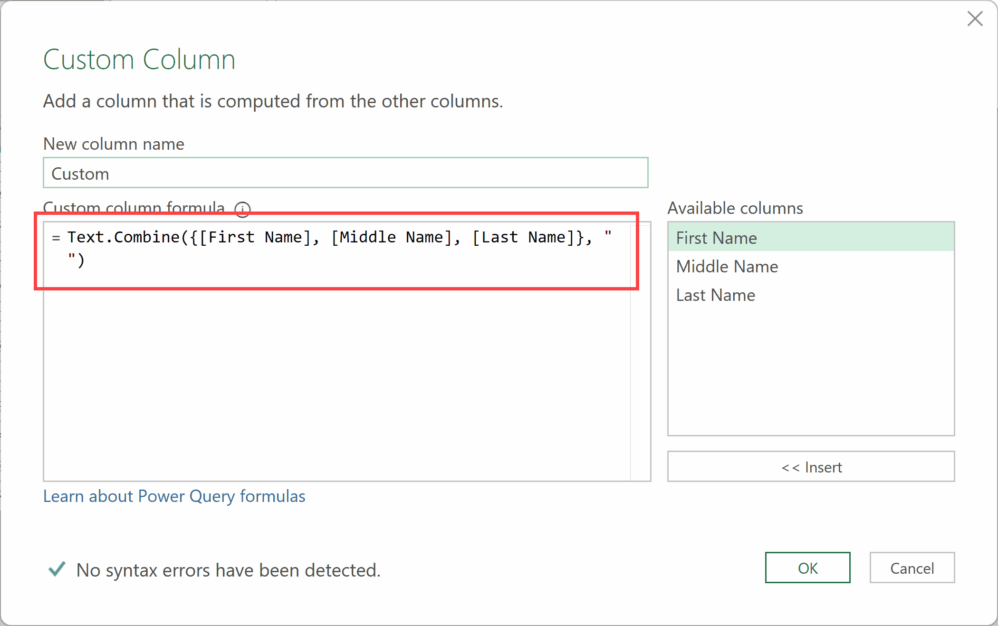998x626 pixels.
Task: Open "Learn about Power Query formulas" link
Action: [x=174, y=496]
